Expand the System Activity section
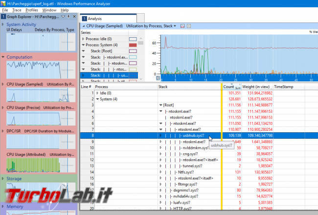 [x=3, y=24]
